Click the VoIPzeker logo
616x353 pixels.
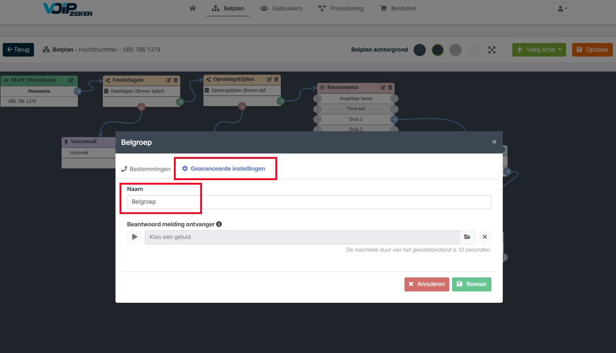(x=67, y=9)
